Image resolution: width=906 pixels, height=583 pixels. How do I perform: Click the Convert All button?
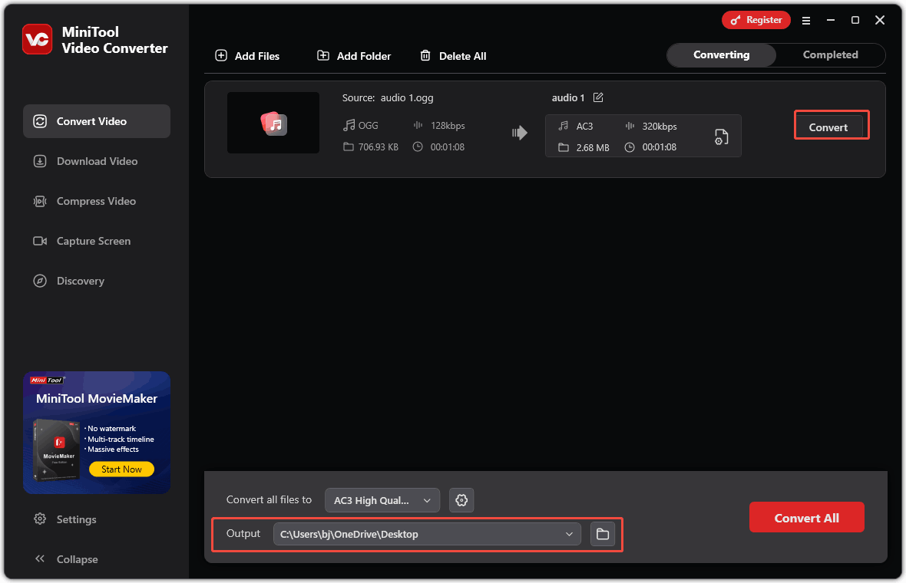[x=807, y=518]
